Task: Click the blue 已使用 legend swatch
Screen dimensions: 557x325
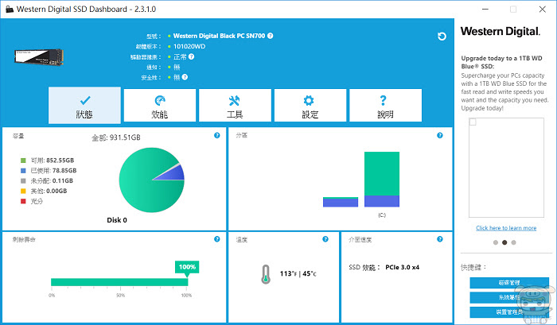Action: tap(23, 171)
